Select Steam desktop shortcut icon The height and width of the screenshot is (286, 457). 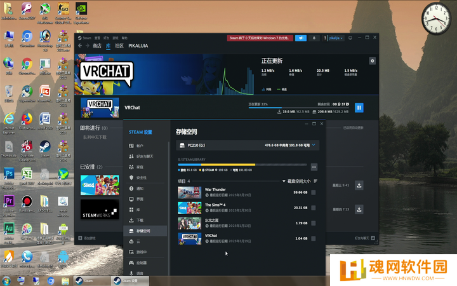click(x=45, y=149)
